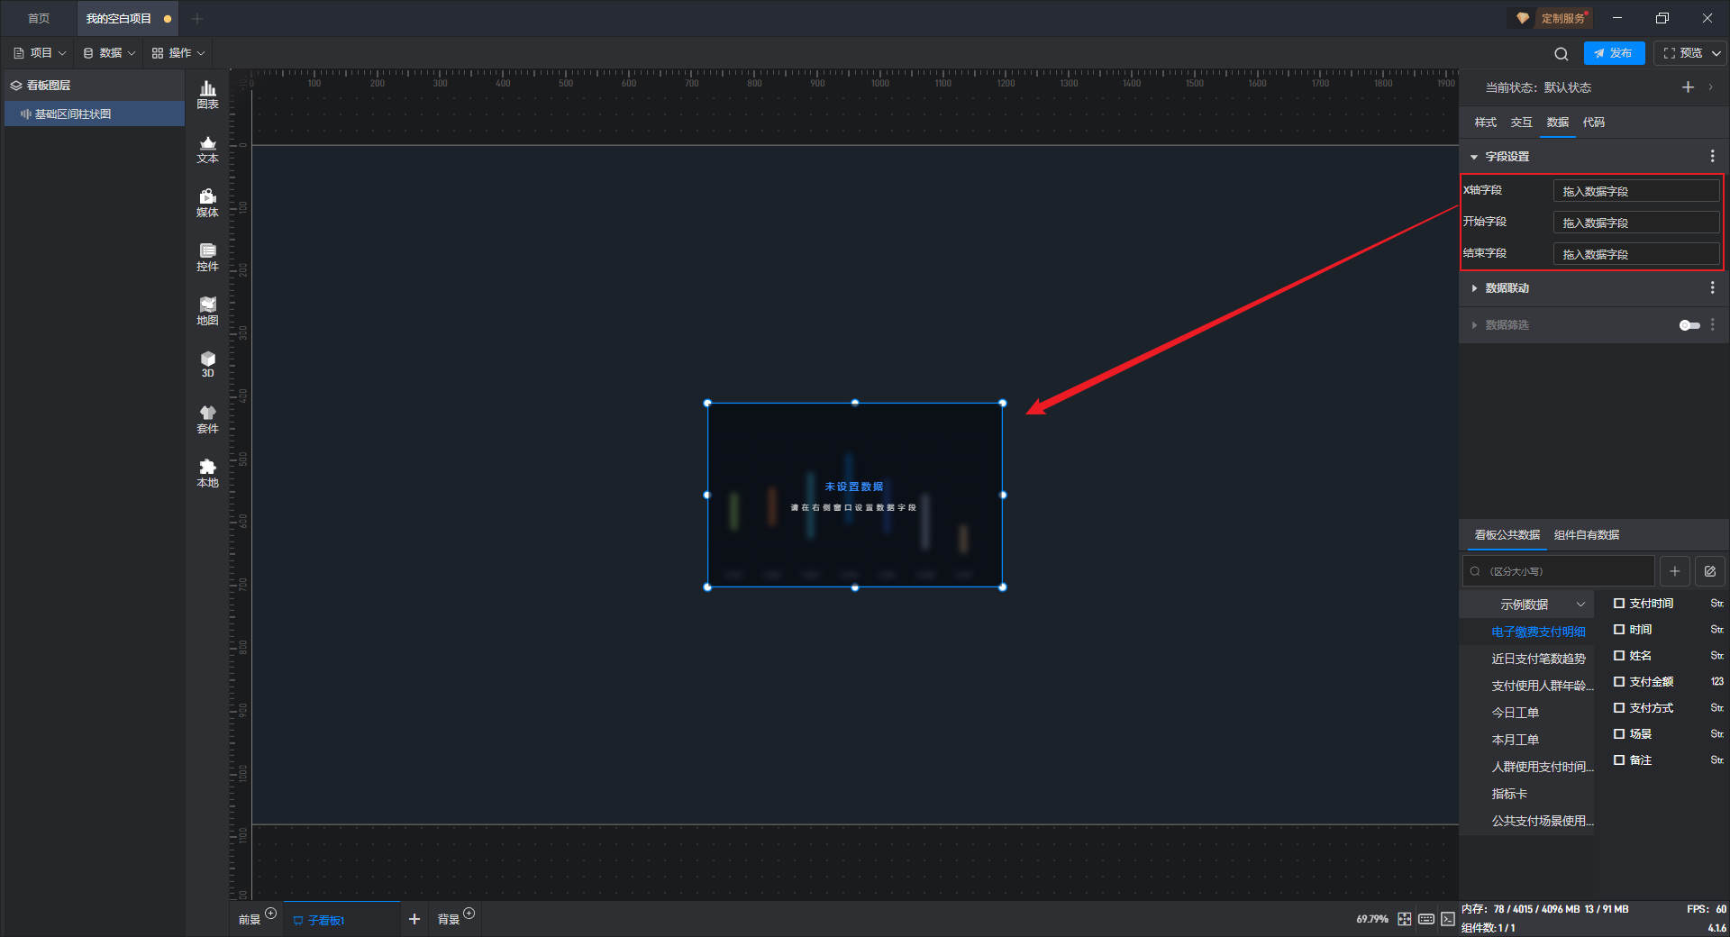Click the search magnifier icon in top toolbar

click(1562, 53)
